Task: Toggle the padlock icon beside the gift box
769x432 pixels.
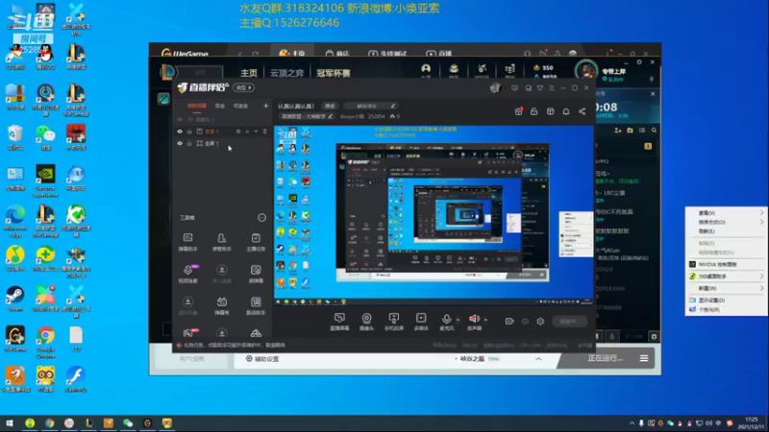Action: (x=534, y=111)
